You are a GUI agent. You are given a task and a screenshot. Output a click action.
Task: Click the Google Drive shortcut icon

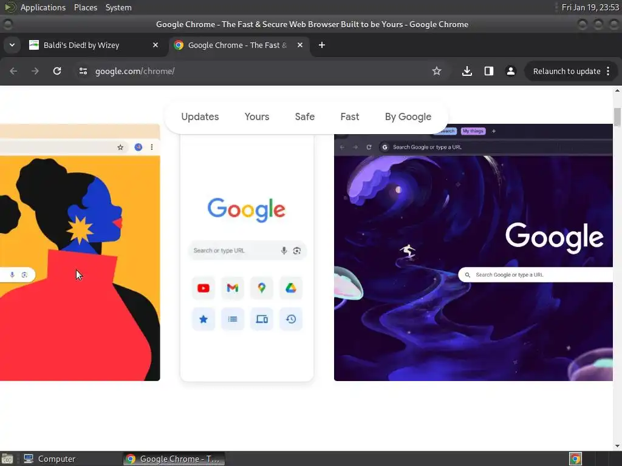(x=291, y=288)
